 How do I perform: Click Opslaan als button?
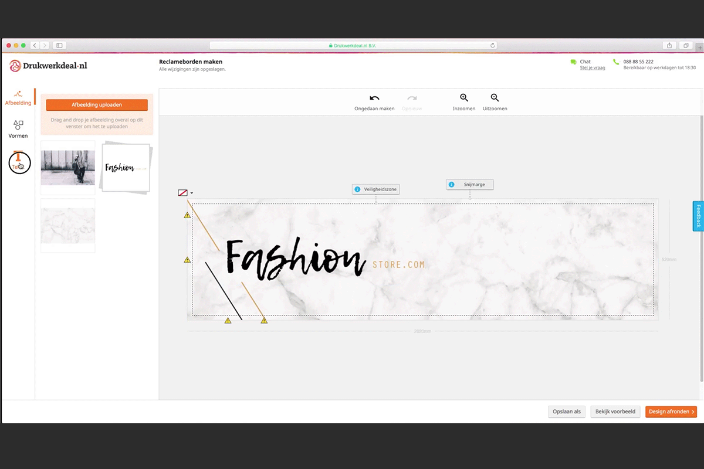[567, 412]
